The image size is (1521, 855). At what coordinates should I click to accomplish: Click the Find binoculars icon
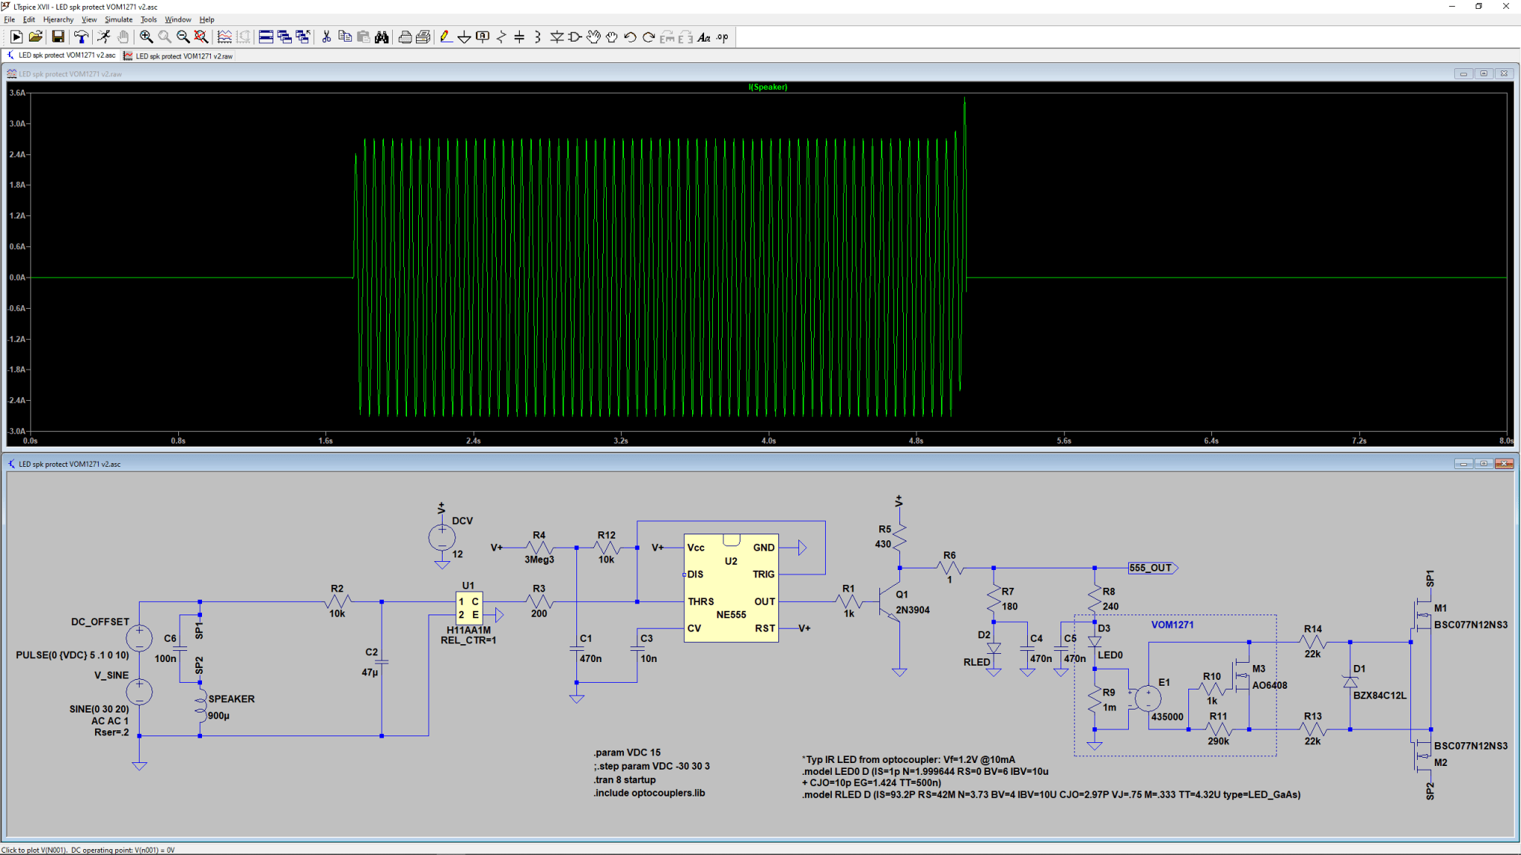pos(382,37)
